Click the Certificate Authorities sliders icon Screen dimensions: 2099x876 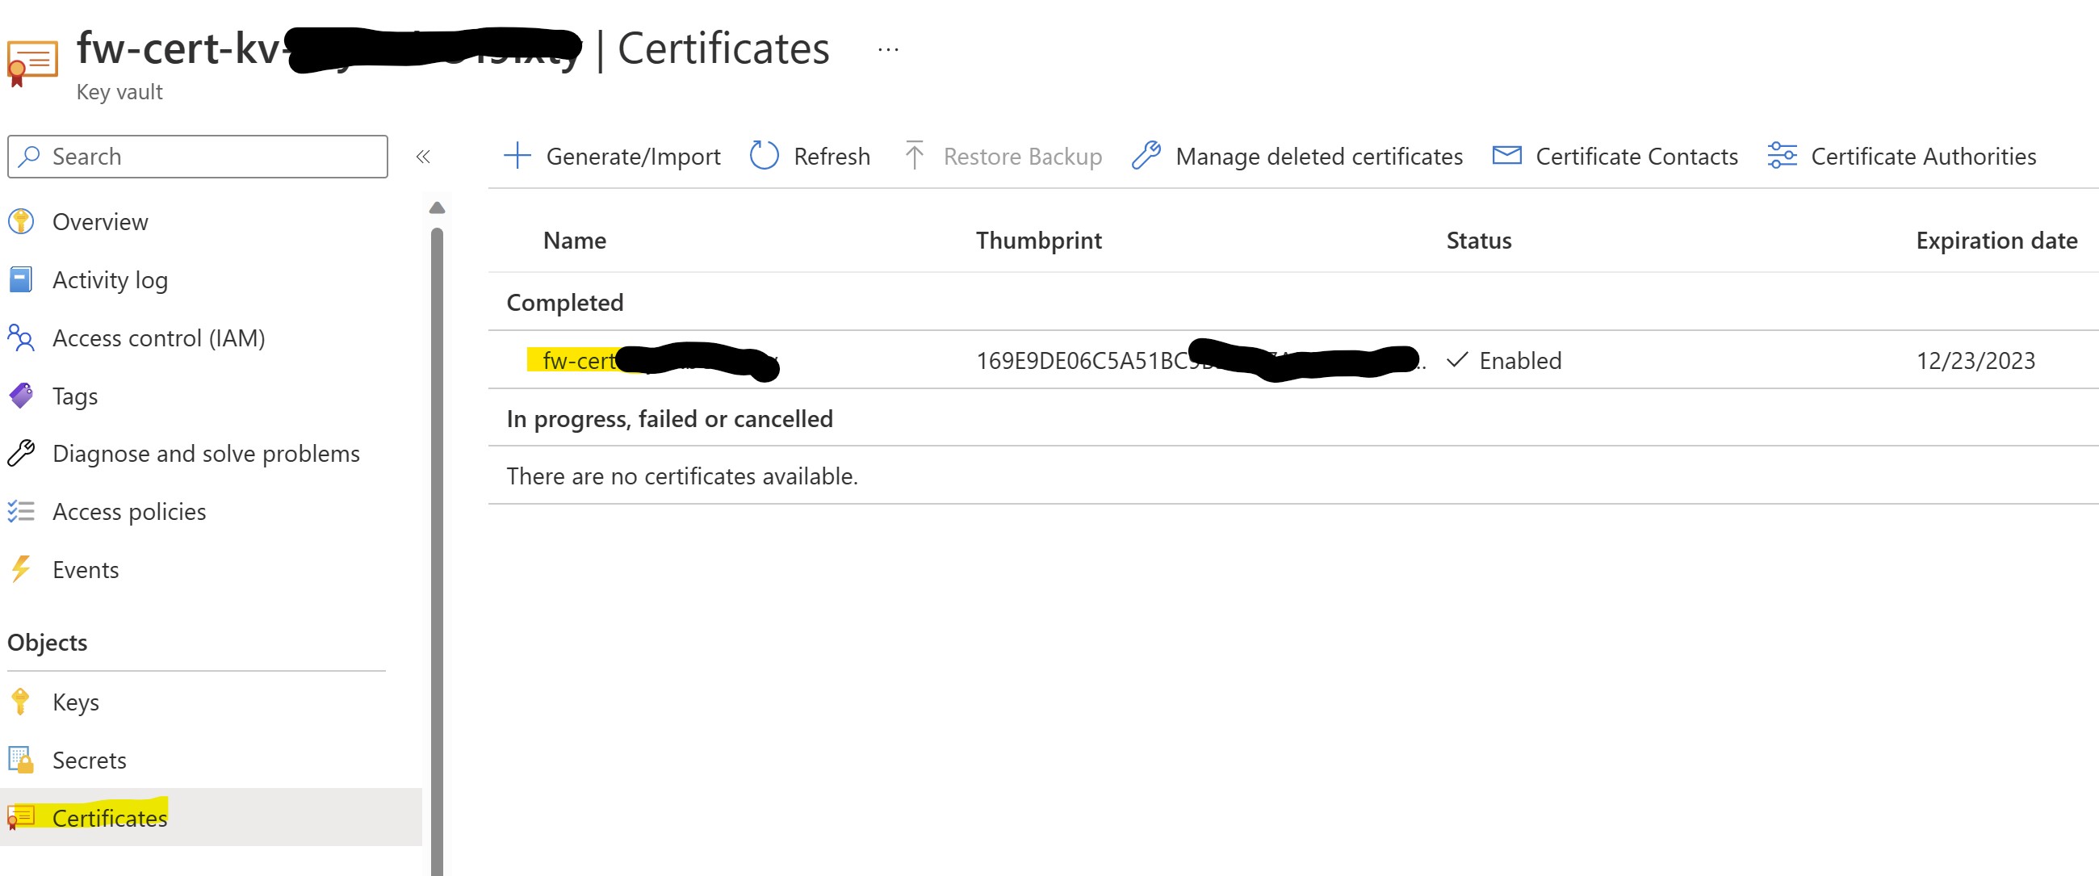pyautogui.click(x=1782, y=156)
